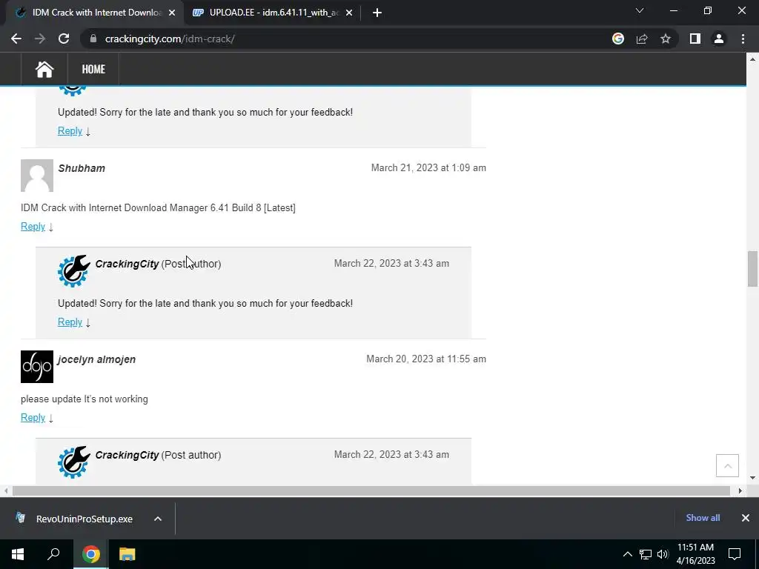Image resolution: width=759 pixels, height=569 pixels.
Task: Click the horizontal scrollbar right arrow
Action: click(740, 490)
